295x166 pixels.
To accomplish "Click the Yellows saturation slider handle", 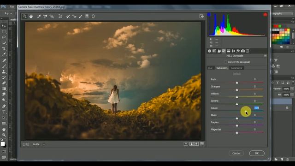I will coord(237,97).
